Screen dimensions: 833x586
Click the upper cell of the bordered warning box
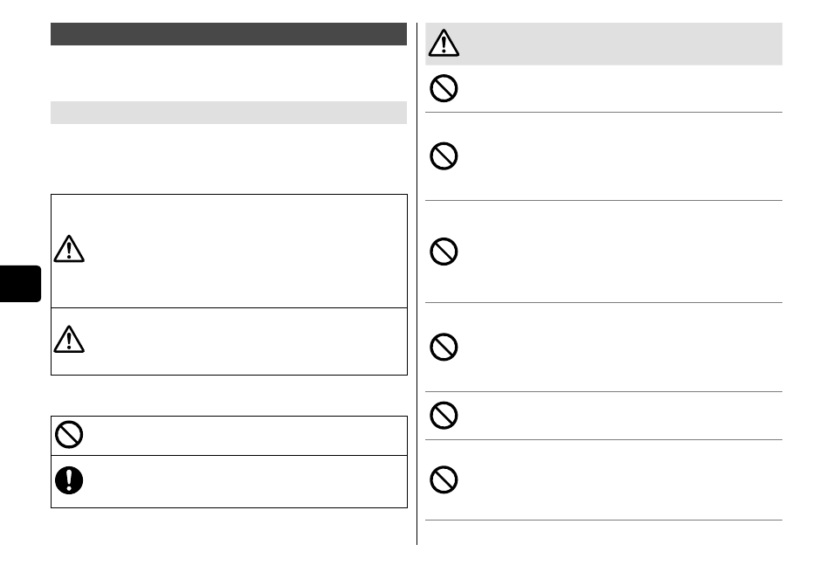click(x=229, y=251)
